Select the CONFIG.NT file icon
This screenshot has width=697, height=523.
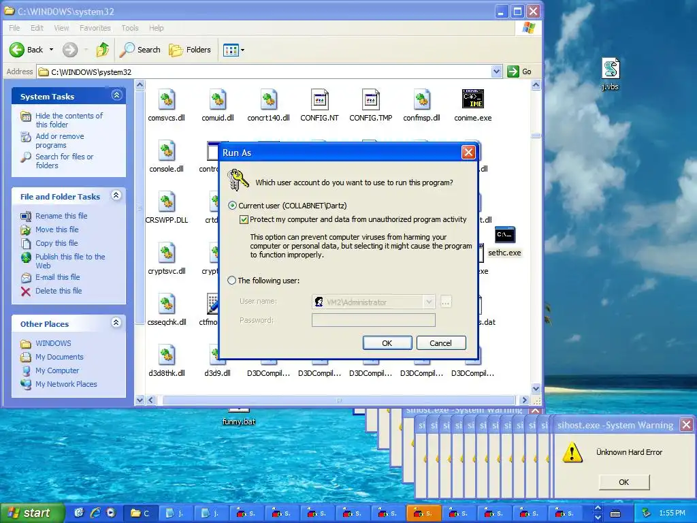(x=320, y=99)
